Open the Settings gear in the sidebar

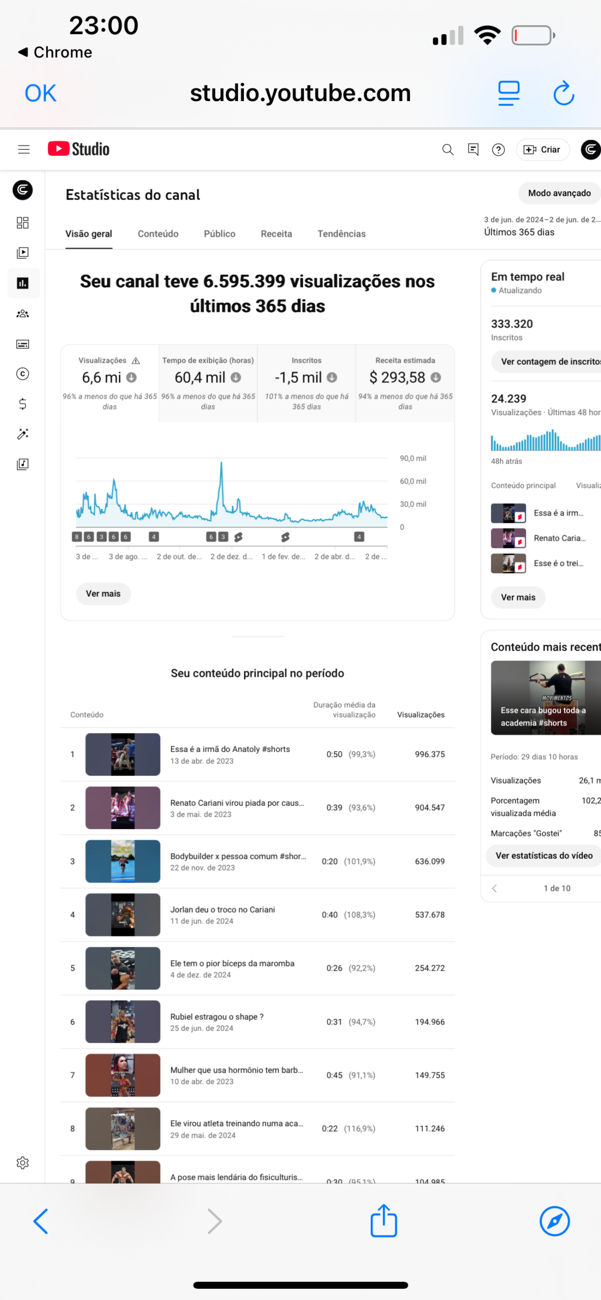pos(23,1162)
